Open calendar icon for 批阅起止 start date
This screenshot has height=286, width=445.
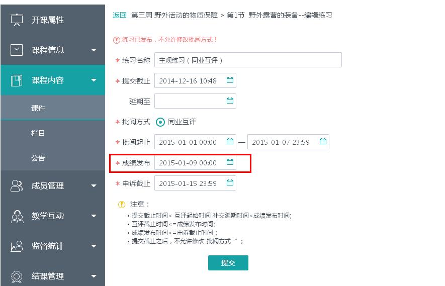click(230, 142)
